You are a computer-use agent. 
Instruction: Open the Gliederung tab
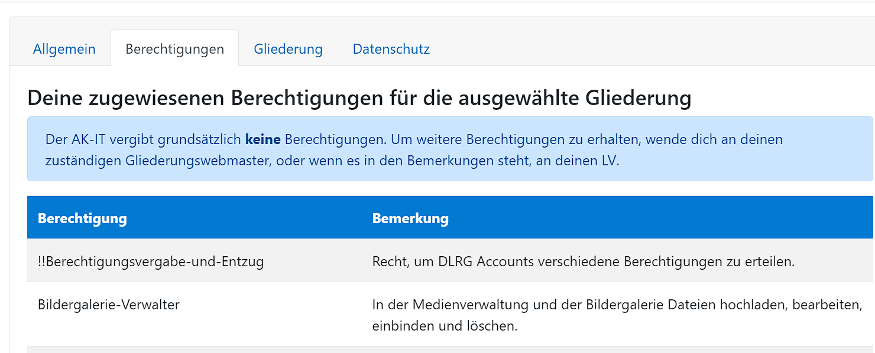coord(288,49)
